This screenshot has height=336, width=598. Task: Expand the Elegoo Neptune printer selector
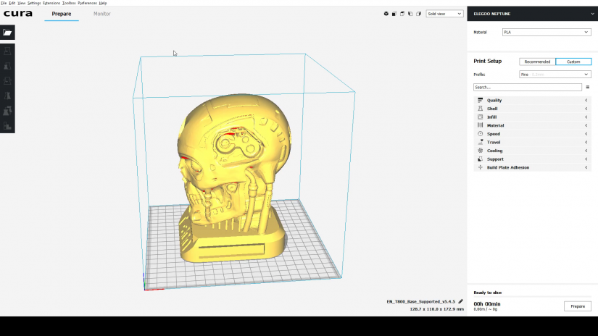pos(533,14)
